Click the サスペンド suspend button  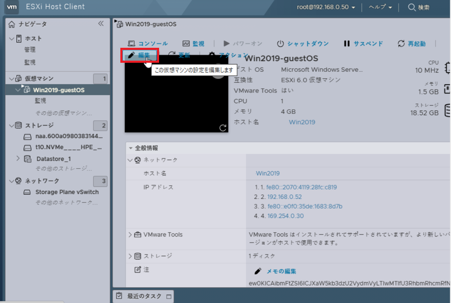click(x=363, y=43)
